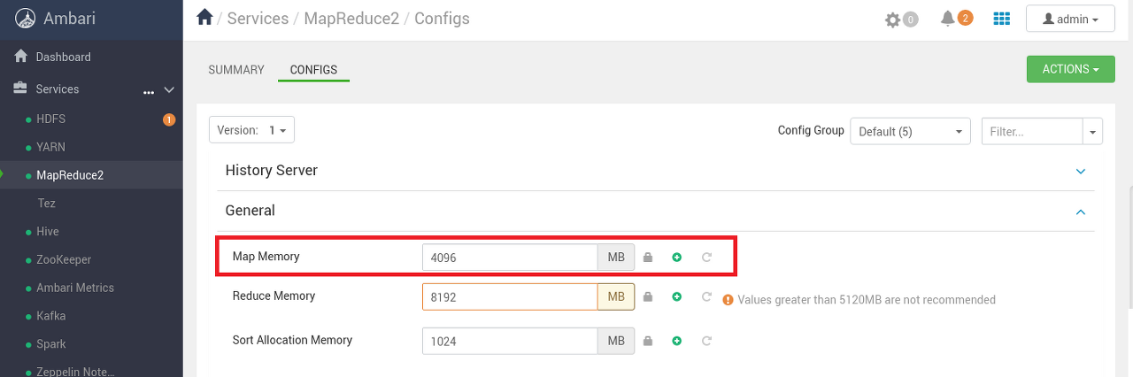1133x377 pixels.
Task: Click orange warning icon beside Reduce Memory
Action: pyautogui.click(x=728, y=300)
